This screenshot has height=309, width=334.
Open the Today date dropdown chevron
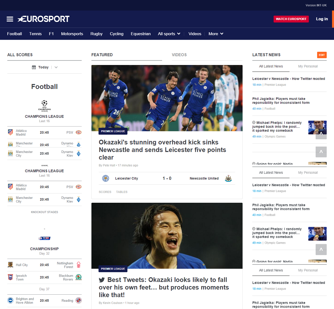tap(56, 67)
